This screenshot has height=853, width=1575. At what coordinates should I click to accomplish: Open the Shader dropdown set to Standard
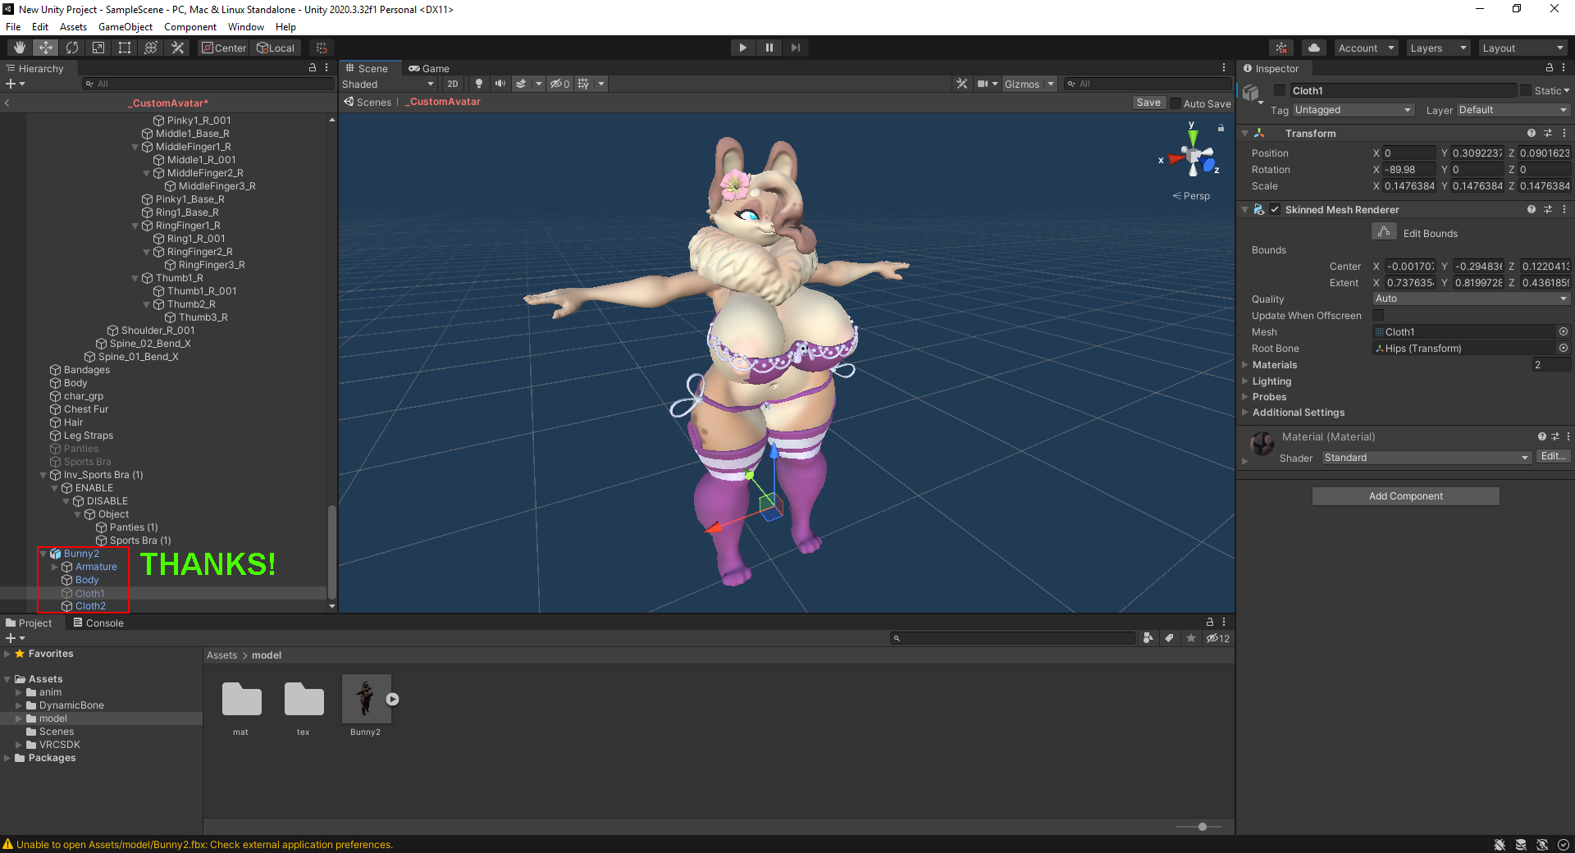click(x=1426, y=458)
